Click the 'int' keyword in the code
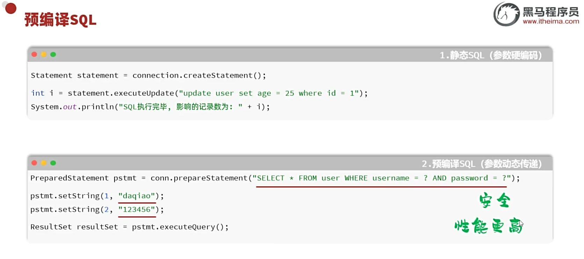Viewport: 584px width, 259px height. (x=38, y=93)
